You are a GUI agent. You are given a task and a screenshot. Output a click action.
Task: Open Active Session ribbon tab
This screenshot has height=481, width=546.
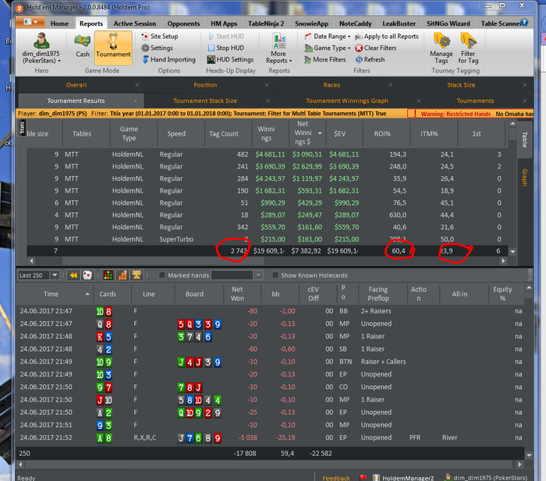point(135,23)
